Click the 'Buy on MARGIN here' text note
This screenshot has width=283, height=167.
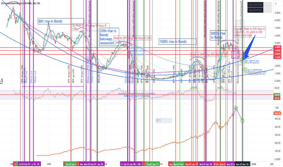pos(257,72)
